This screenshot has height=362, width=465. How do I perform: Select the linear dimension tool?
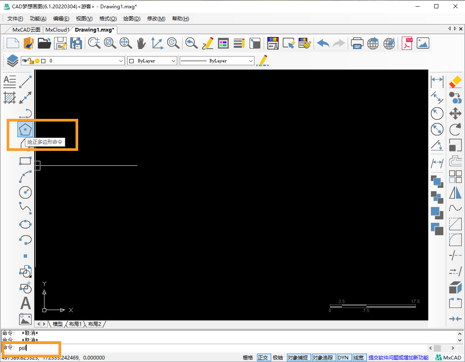[437, 82]
